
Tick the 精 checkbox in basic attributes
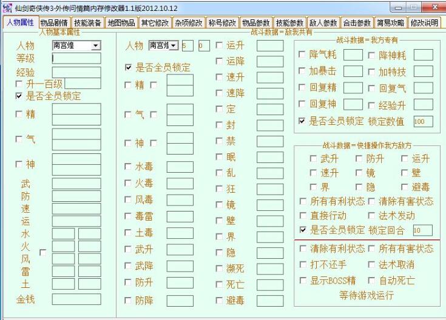pos(19,114)
